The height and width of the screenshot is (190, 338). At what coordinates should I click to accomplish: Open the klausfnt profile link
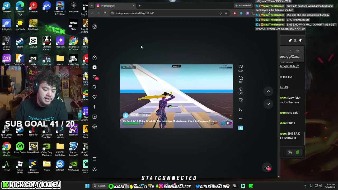[135, 115]
